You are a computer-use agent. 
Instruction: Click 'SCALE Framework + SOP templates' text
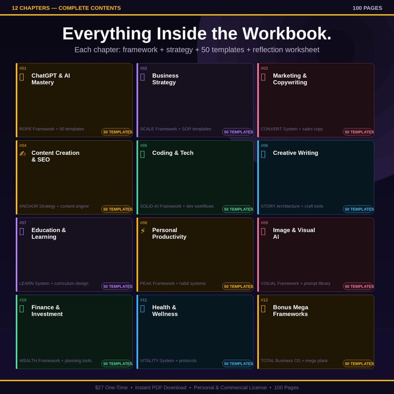pos(175,129)
